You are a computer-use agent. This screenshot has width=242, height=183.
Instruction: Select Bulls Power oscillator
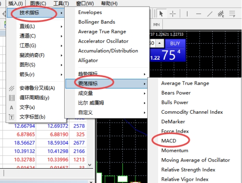point(175,102)
